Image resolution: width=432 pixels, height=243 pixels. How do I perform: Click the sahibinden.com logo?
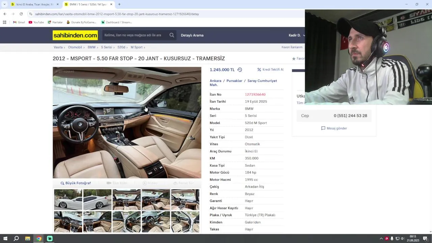pos(75,35)
